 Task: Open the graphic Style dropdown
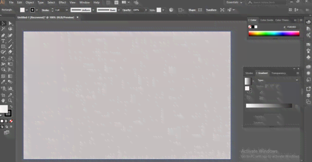click(x=163, y=10)
